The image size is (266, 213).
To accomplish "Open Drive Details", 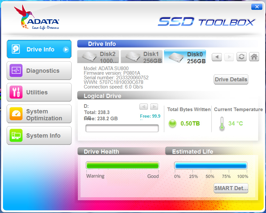I will pyautogui.click(x=231, y=79).
